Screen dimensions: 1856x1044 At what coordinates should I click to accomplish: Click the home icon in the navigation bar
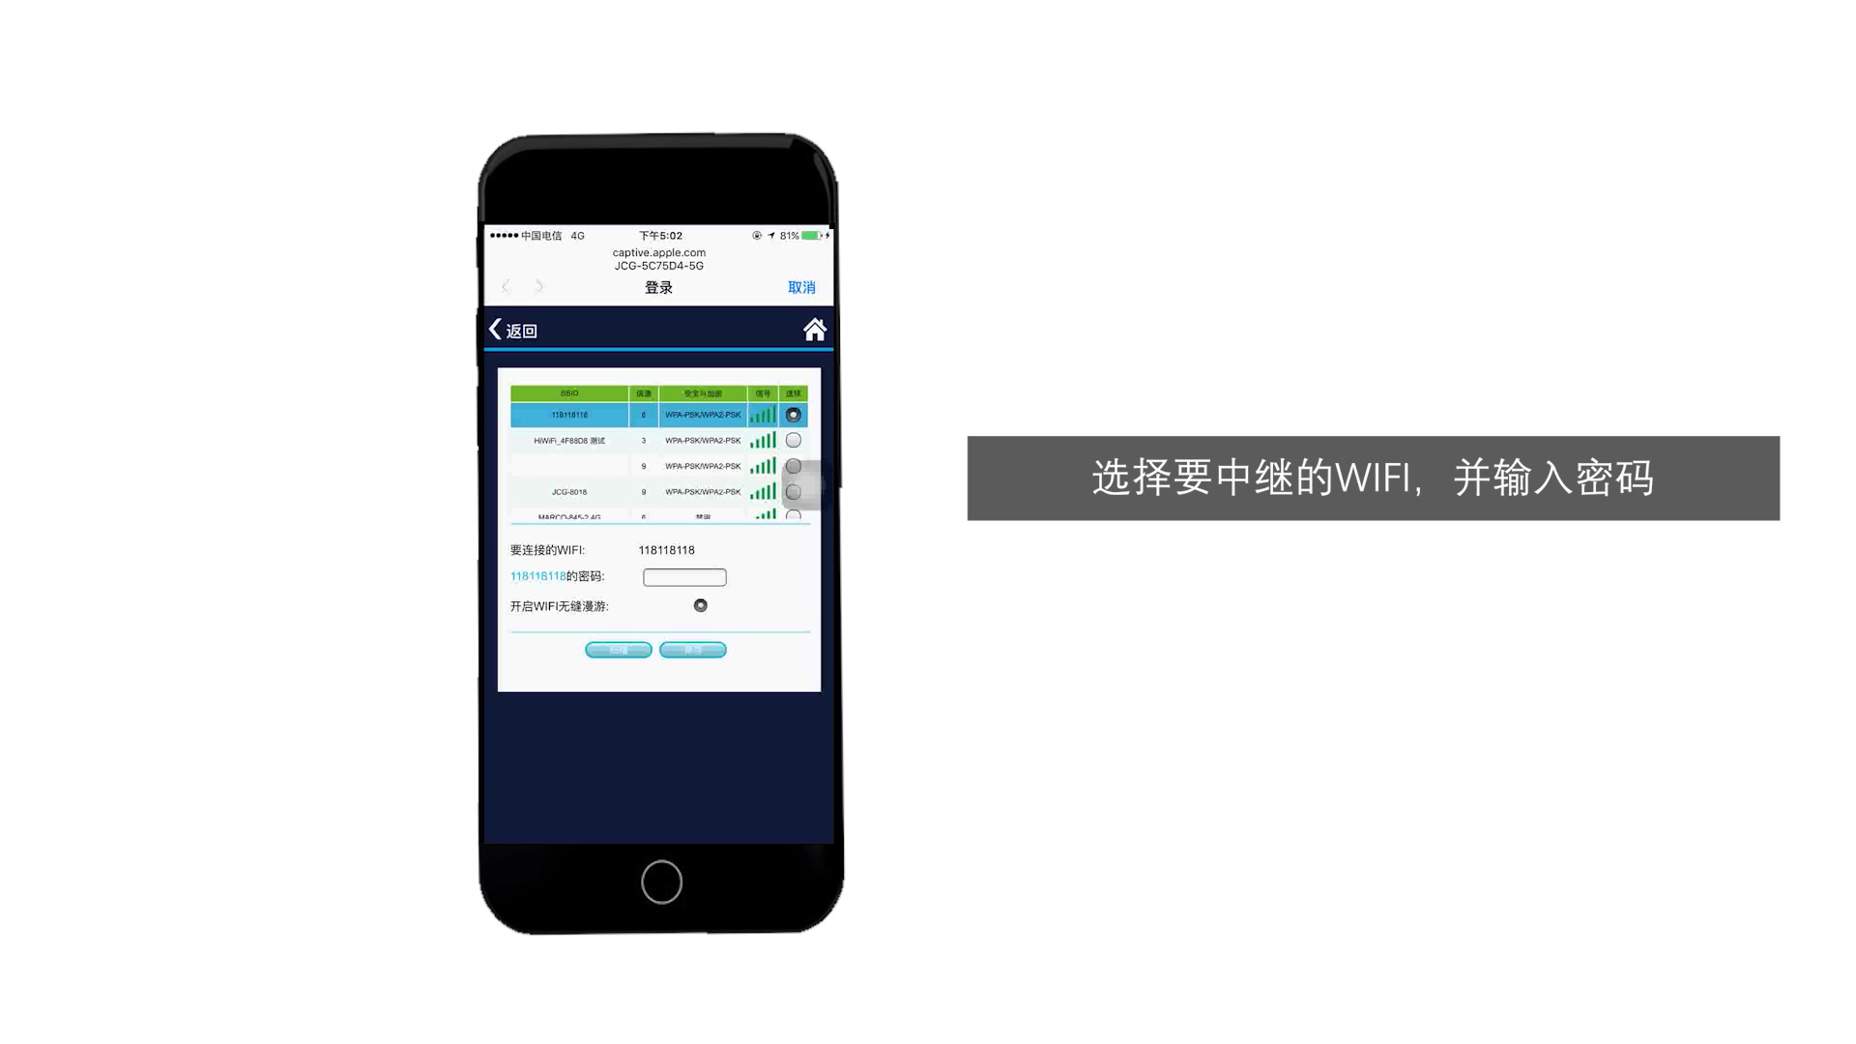coord(816,329)
